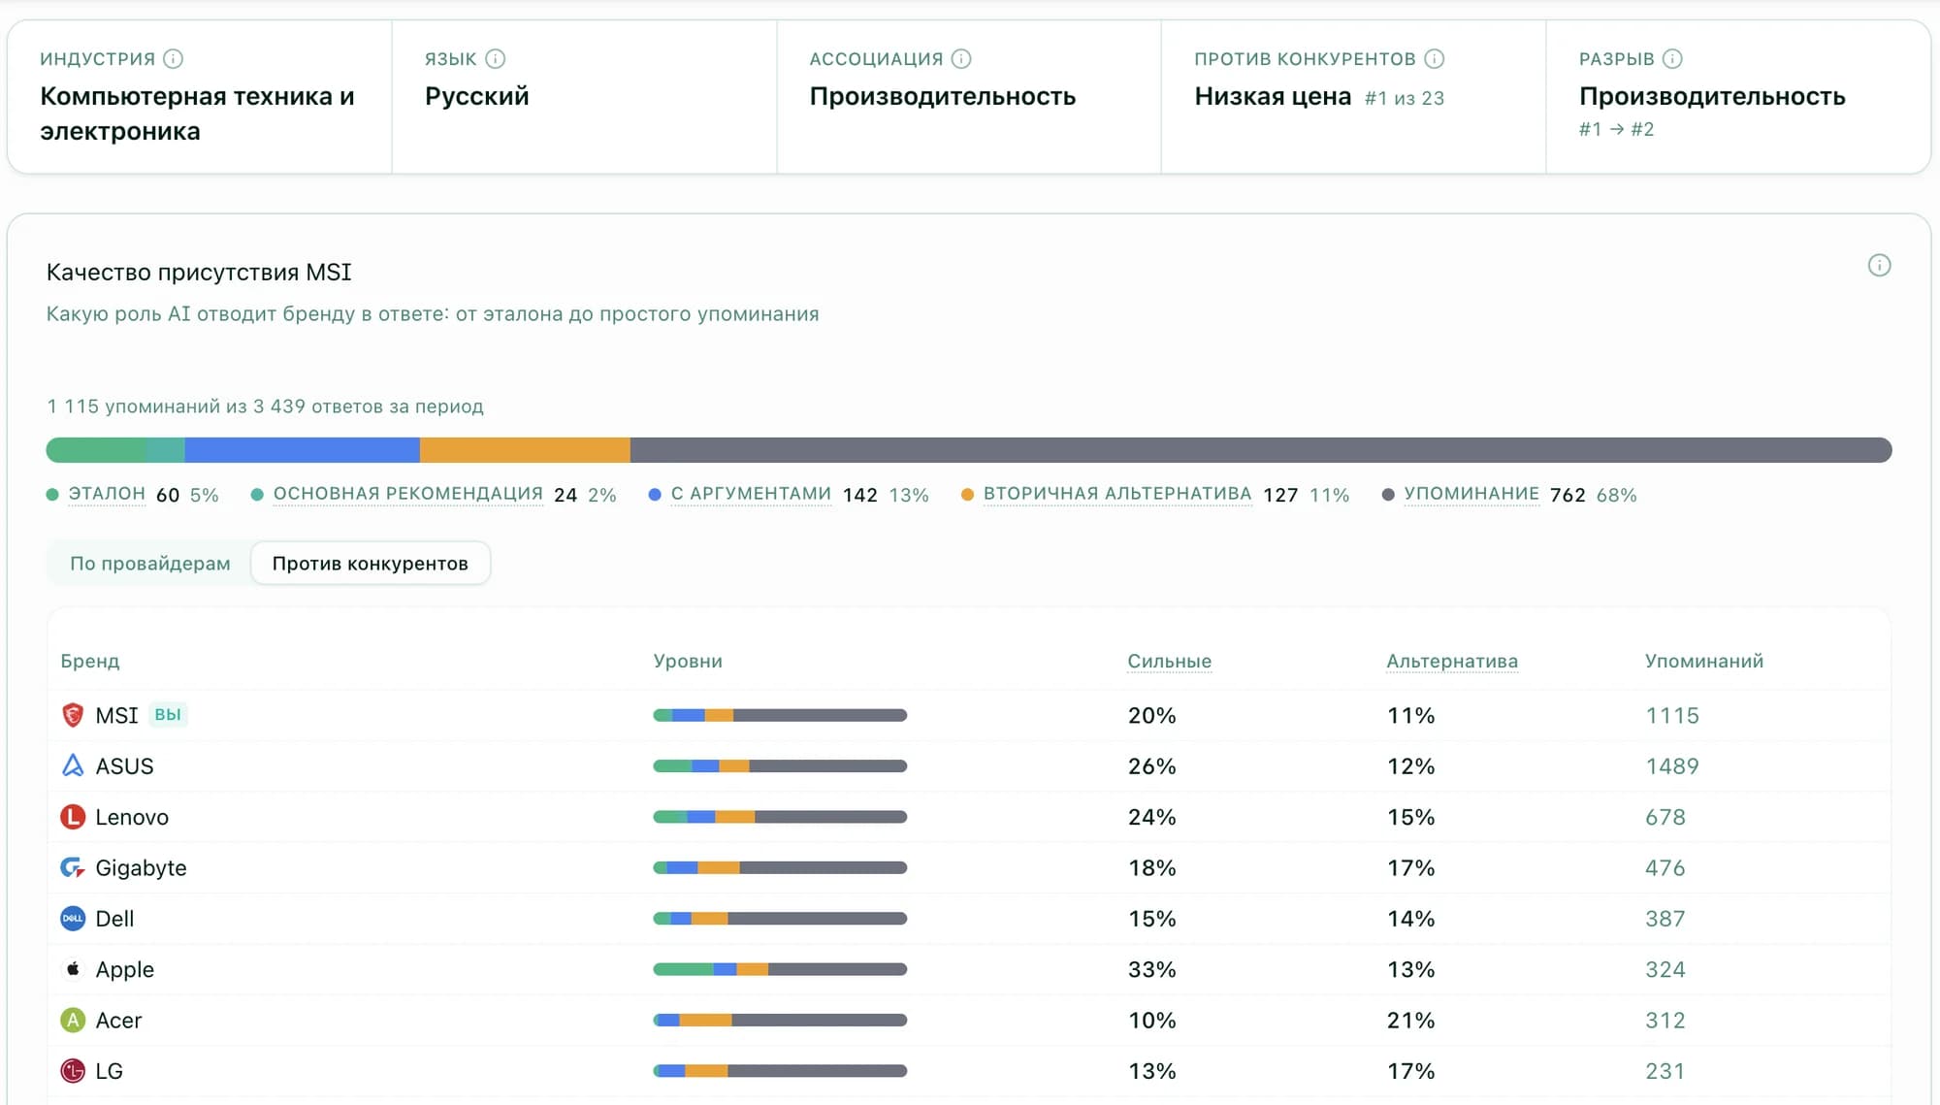Click the ASUS brand logo
This screenshot has width=1940, height=1105.
click(x=73, y=765)
